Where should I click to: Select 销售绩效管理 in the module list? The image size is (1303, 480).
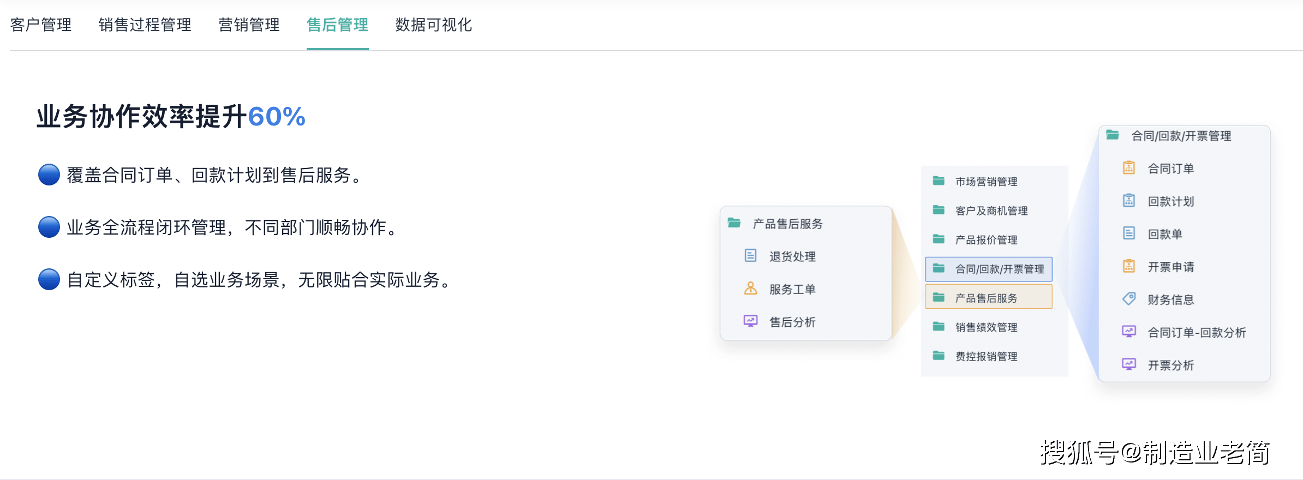(987, 327)
